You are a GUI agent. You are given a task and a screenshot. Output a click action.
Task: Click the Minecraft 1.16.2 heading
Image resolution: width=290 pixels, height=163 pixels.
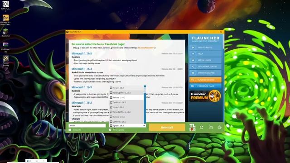pos(82,103)
